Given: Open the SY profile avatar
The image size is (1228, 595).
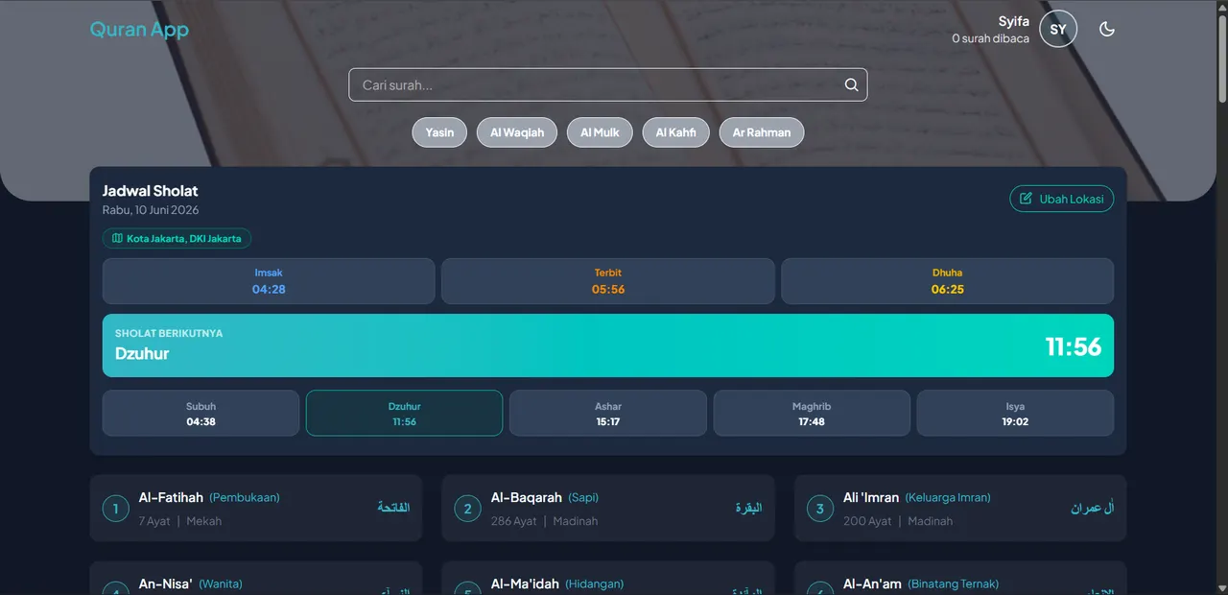Looking at the screenshot, I should click(1058, 29).
